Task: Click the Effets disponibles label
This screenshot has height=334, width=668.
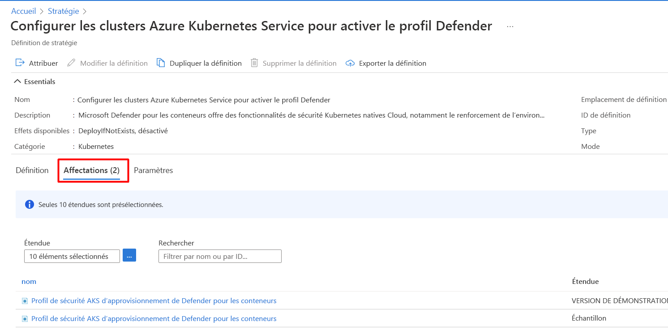Action: pyautogui.click(x=42, y=131)
